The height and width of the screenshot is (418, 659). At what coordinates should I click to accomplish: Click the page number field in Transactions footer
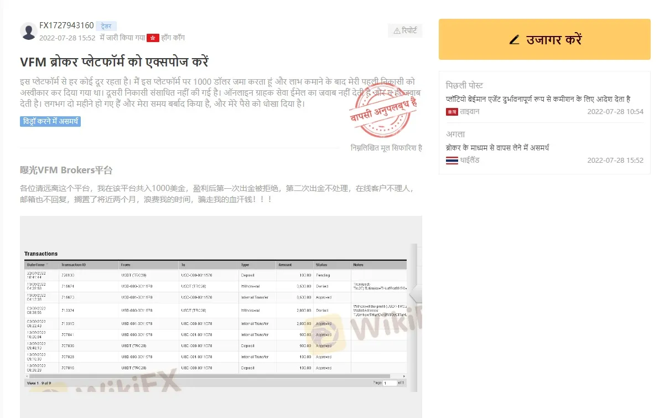pyautogui.click(x=390, y=383)
